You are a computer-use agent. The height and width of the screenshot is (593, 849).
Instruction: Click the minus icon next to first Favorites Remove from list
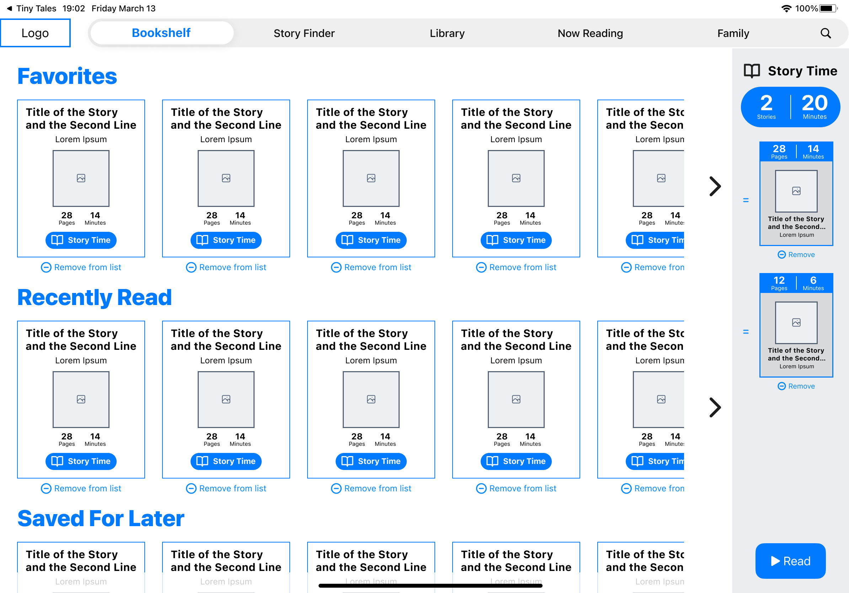tap(46, 267)
